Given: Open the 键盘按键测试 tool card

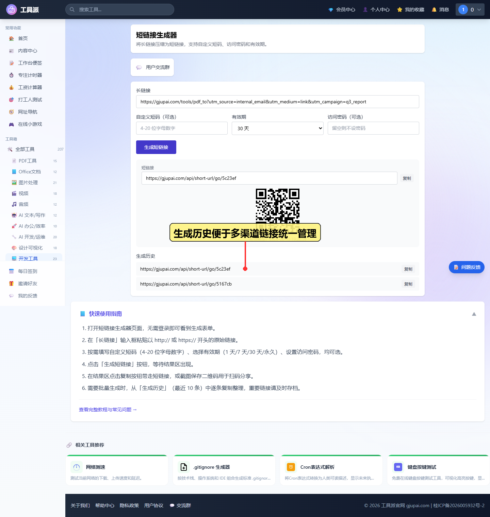Looking at the screenshot, I should point(438,470).
